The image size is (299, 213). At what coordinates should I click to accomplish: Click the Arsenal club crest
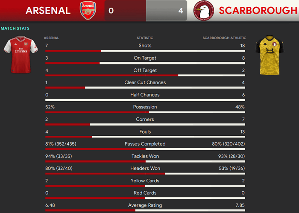88,11
